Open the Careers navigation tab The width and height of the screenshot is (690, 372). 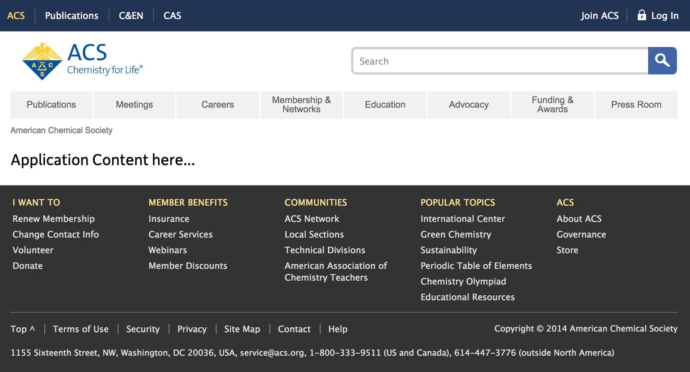(218, 105)
